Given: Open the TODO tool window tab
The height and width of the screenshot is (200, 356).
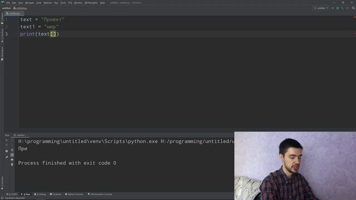Looking at the screenshot, I should pyautogui.click(x=12, y=194).
